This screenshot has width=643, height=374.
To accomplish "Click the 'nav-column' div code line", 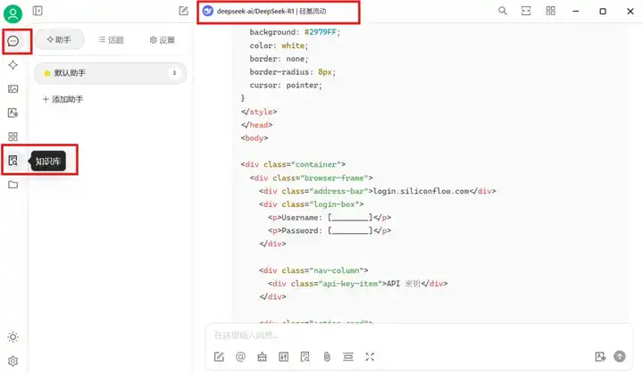I will [313, 270].
